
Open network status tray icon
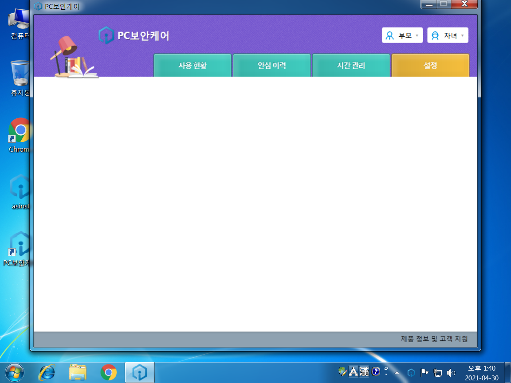tap(438, 372)
